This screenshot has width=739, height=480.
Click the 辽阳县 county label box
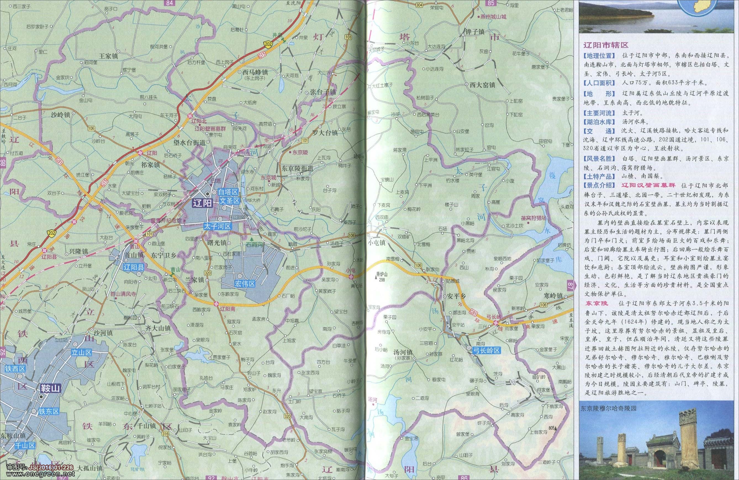point(133,268)
